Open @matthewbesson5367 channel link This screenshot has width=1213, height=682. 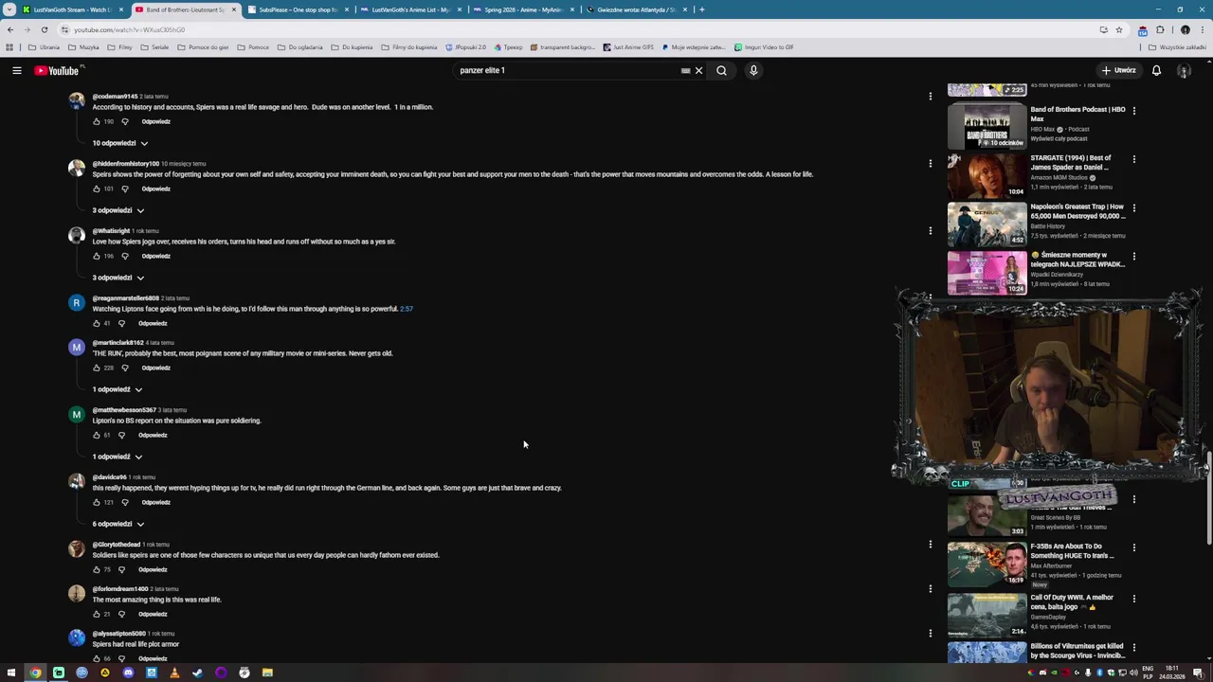124,410
